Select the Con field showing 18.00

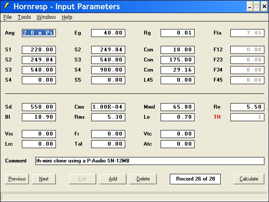[x=177, y=50]
